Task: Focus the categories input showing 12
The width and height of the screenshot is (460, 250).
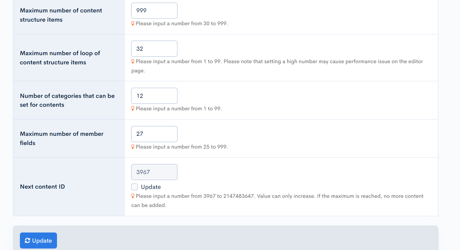Action: 154,95
